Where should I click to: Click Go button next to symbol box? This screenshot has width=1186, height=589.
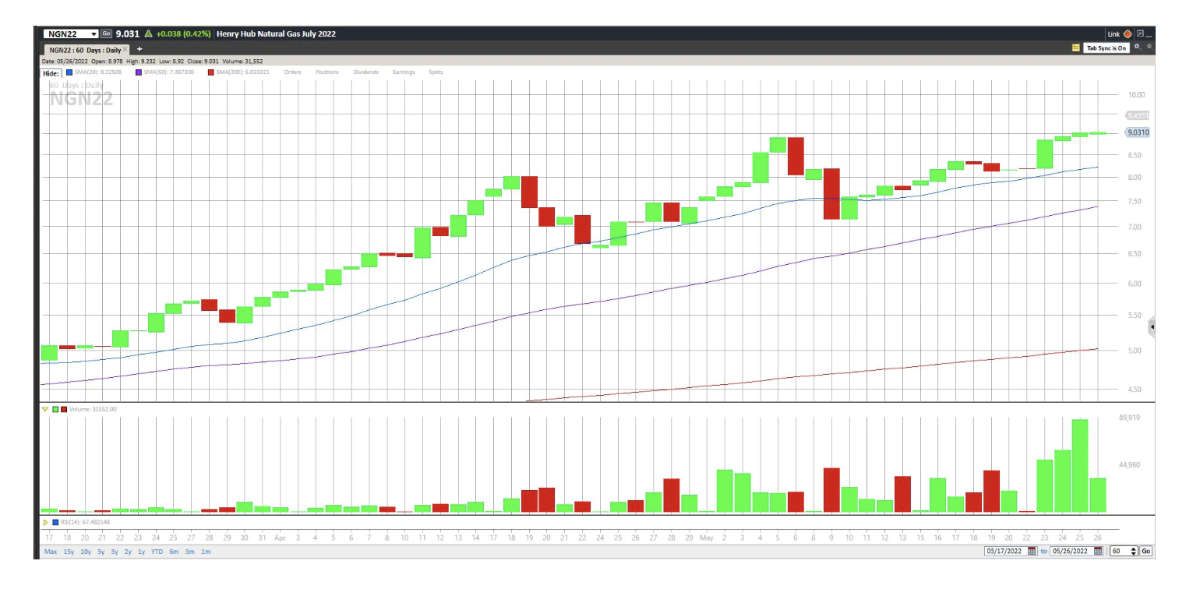click(x=107, y=34)
